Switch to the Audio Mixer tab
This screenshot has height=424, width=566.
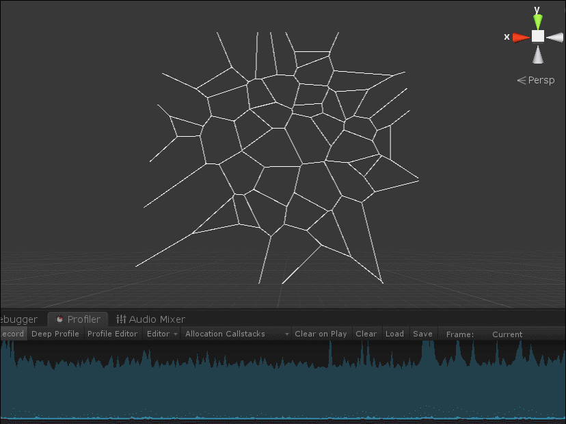(157, 319)
